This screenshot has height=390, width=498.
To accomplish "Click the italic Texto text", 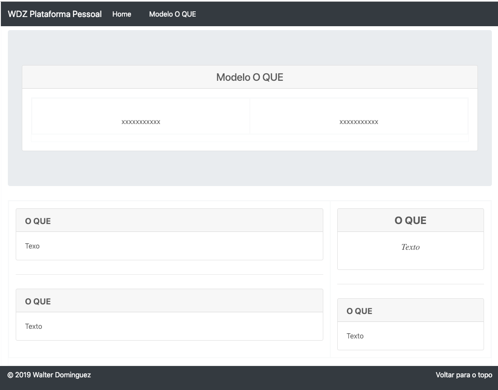I will (x=410, y=247).
